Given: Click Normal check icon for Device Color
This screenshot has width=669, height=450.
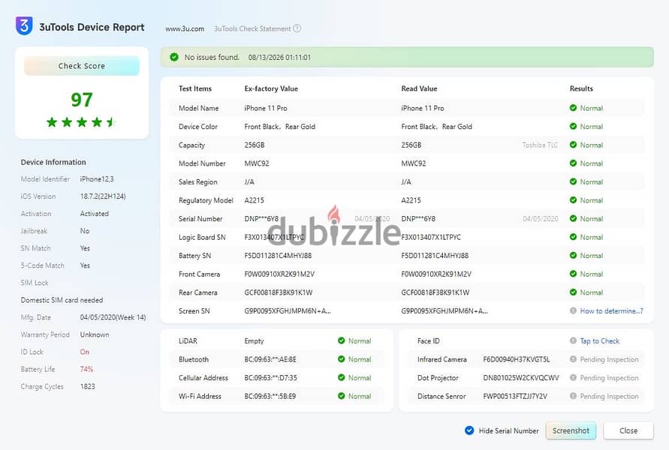Looking at the screenshot, I should (x=573, y=126).
